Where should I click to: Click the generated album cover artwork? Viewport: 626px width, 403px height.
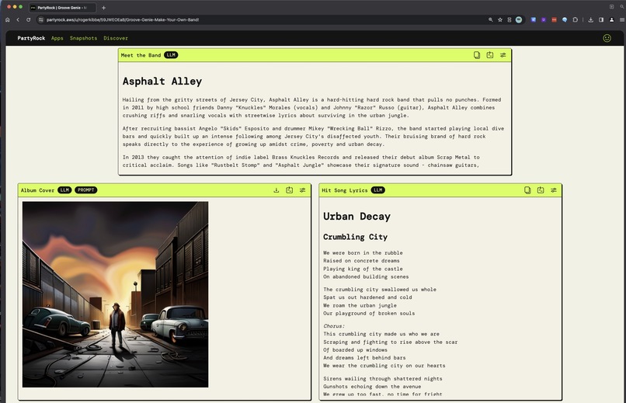[116, 294]
